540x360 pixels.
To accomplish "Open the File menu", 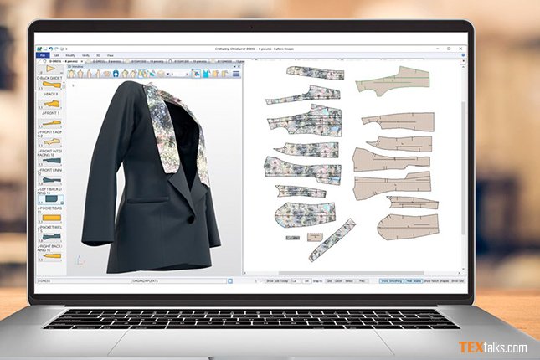I will (43, 55).
